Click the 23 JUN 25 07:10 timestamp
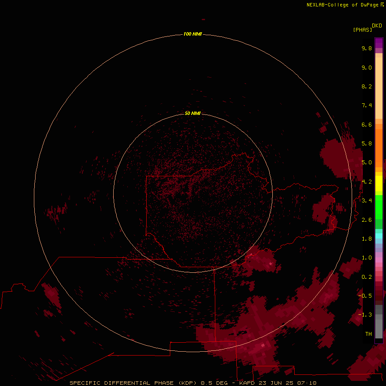 (x=287, y=383)
